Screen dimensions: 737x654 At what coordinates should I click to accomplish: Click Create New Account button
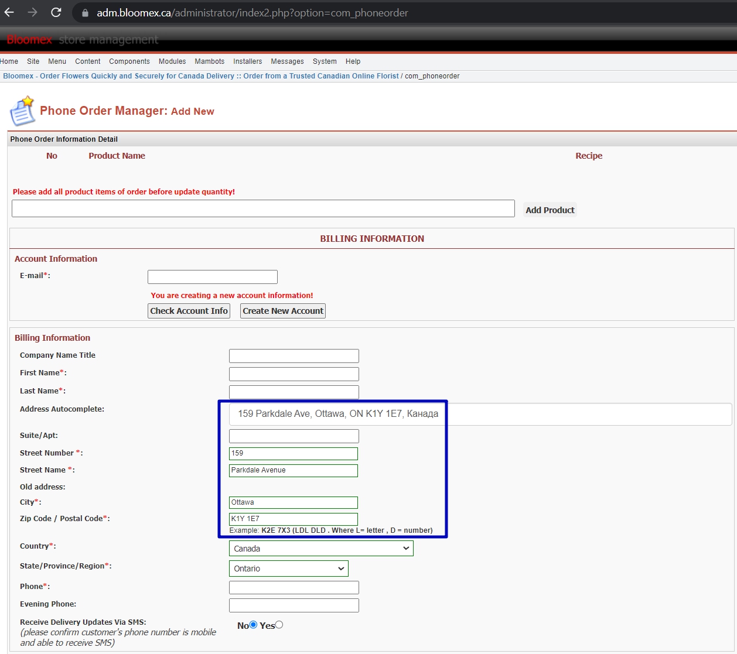(283, 311)
